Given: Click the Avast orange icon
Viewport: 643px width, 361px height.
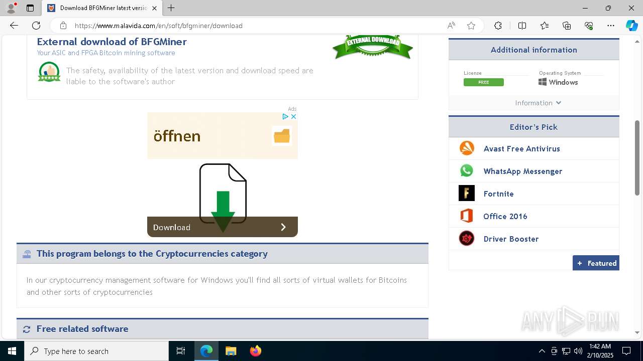Looking at the screenshot, I should [x=467, y=148].
